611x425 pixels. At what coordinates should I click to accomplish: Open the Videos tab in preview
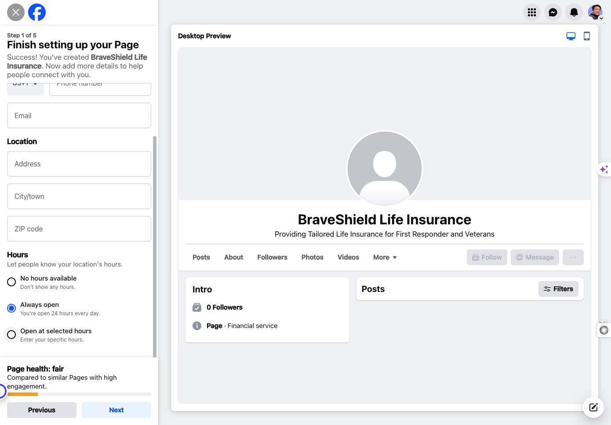coord(348,257)
